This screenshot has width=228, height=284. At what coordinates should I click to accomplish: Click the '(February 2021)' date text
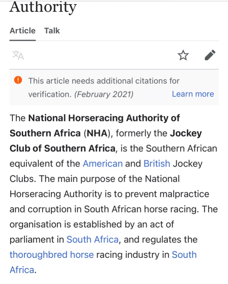tap(104, 94)
